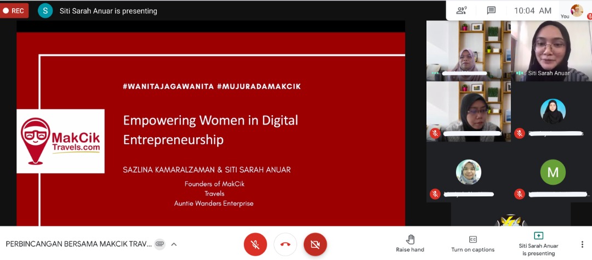The height and width of the screenshot is (260, 592).
Task: Click presenter's S avatar icon
Action: tap(45, 10)
